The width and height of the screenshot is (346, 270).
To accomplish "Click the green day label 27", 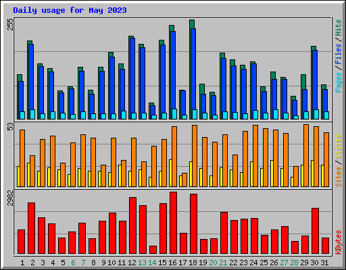I will (x=284, y=263).
